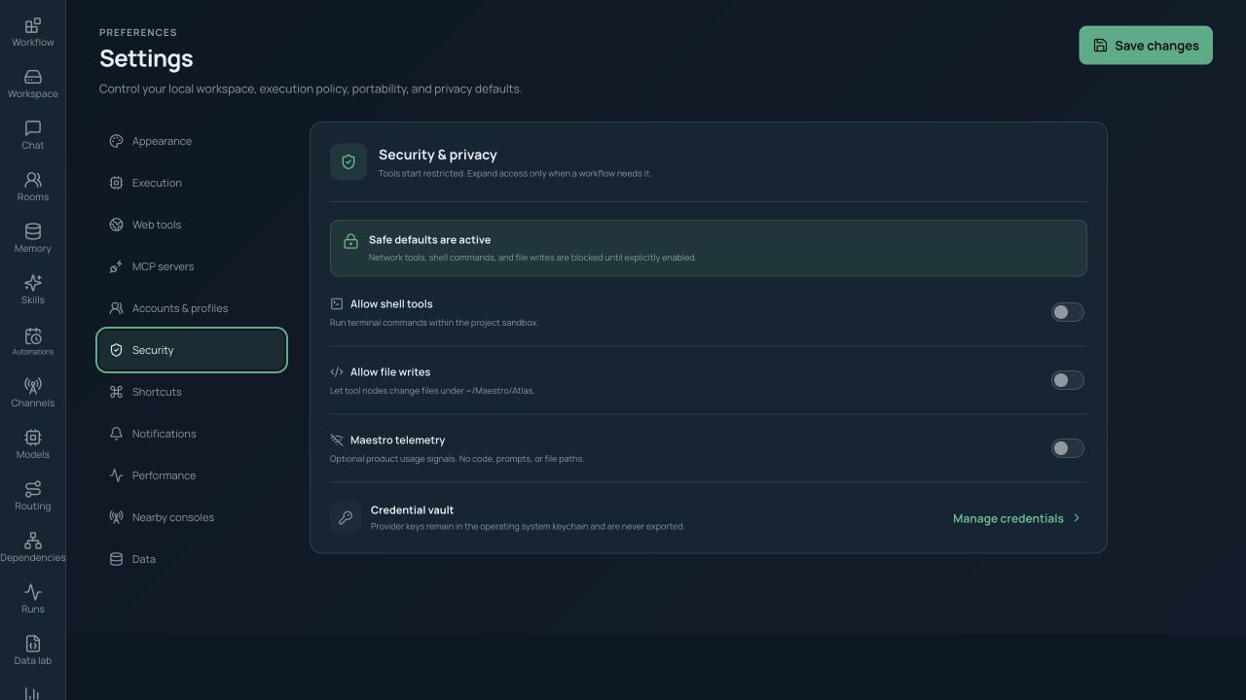
Task: Enable the Allow shell tools switch
Action: pyautogui.click(x=1068, y=312)
